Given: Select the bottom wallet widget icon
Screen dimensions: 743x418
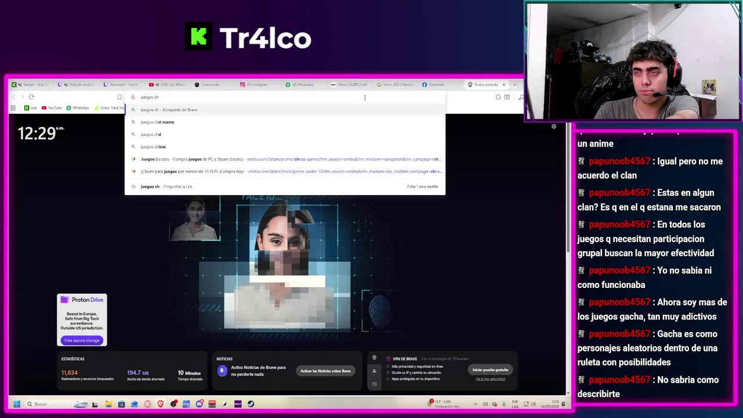Looking at the screenshot, I should coord(374,383).
